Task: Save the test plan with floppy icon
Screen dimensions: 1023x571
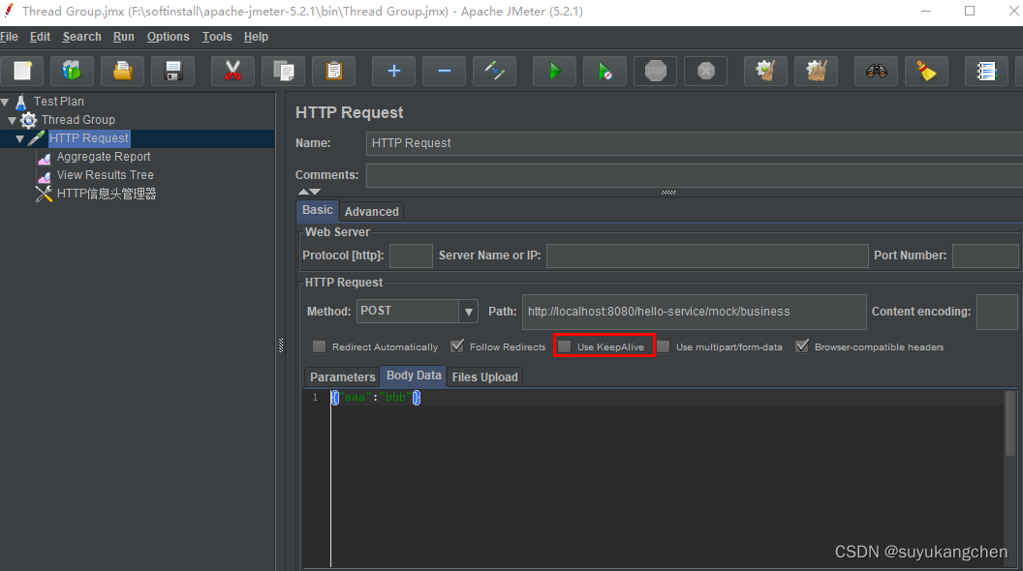Action: pyautogui.click(x=172, y=71)
